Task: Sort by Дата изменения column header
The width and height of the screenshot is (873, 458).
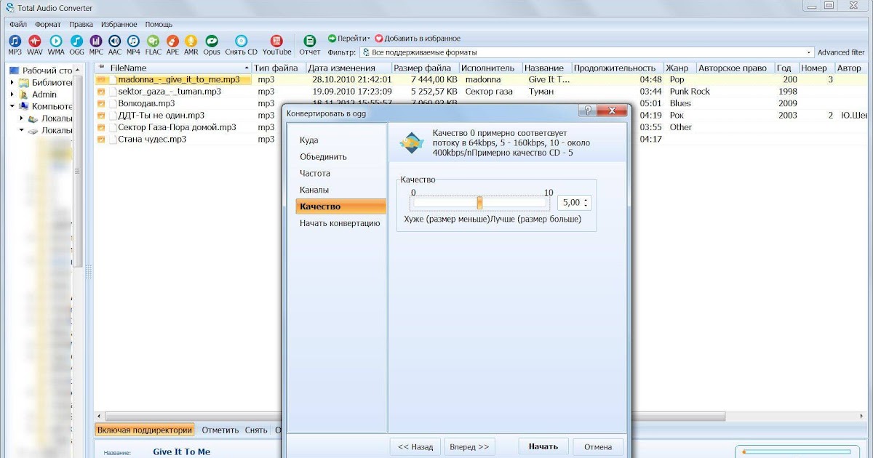Action: point(349,68)
